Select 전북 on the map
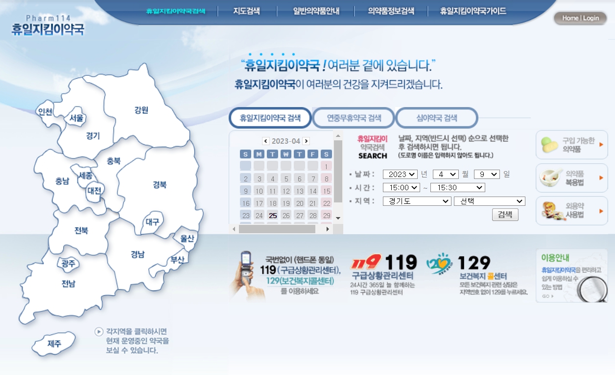The height and width of the screenshot is (375, 615). tap(81, 231)
